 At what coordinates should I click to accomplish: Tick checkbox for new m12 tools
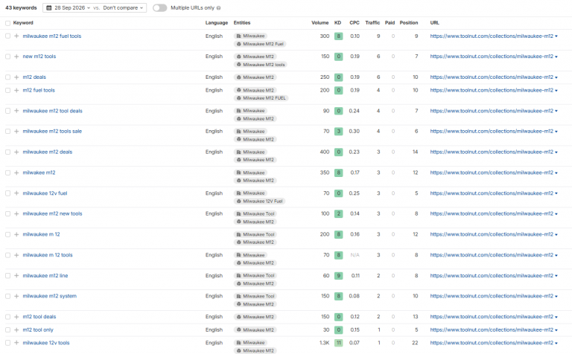[x=7, y=57]
